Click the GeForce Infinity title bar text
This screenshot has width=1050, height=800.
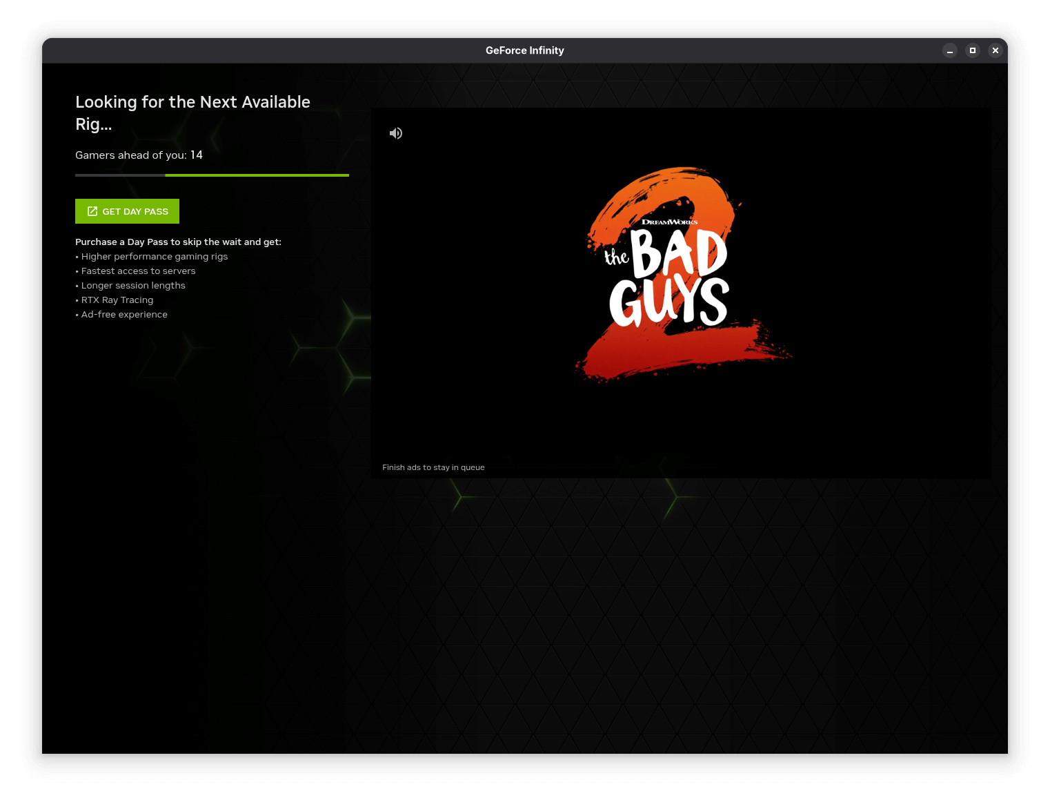[524, 50]
